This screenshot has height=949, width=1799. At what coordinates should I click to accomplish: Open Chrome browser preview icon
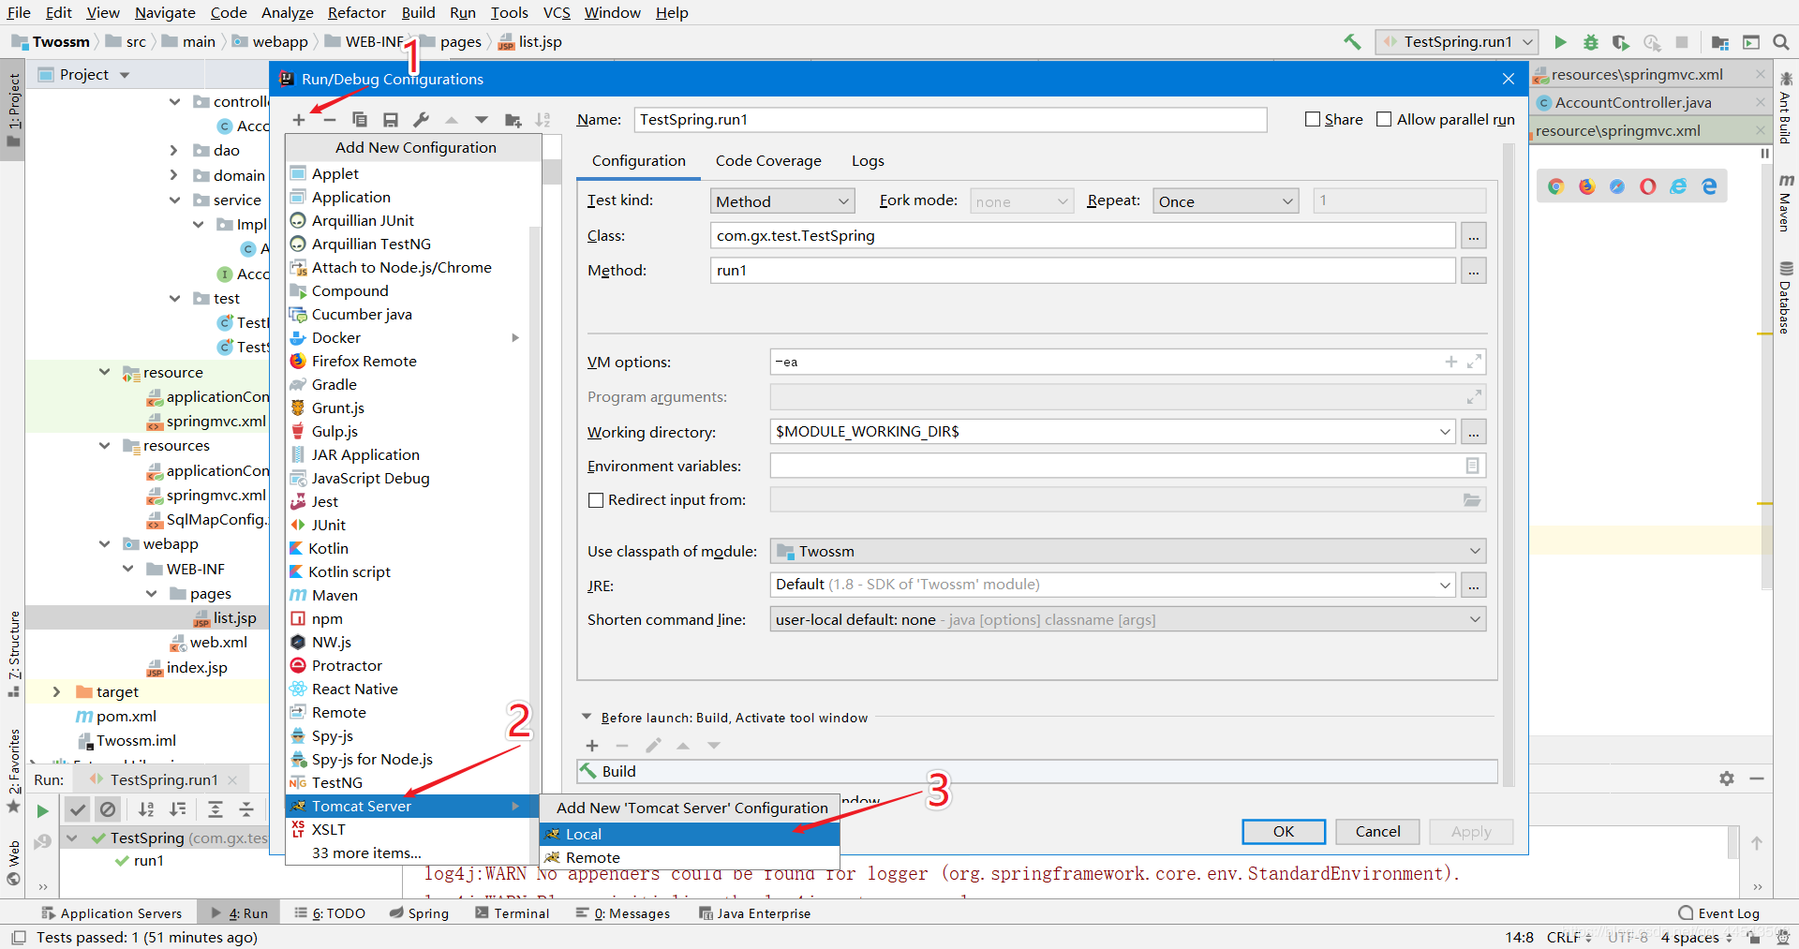click(x=1556, y=186)
